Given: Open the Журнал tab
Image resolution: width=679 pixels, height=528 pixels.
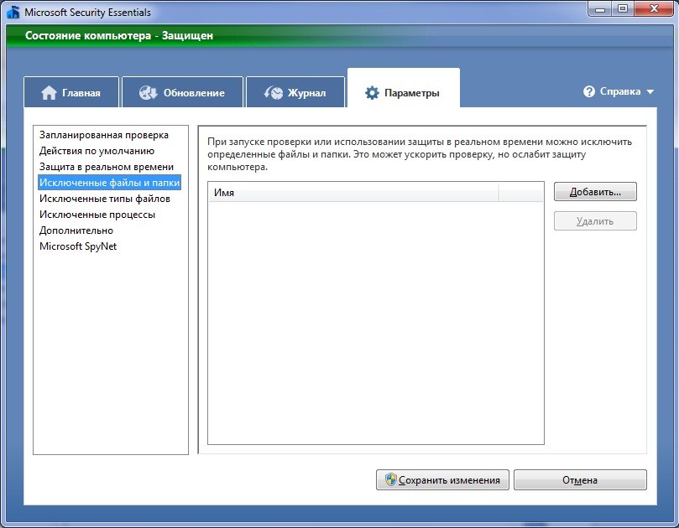Looking at the screenshot, I should click(295, 91).
